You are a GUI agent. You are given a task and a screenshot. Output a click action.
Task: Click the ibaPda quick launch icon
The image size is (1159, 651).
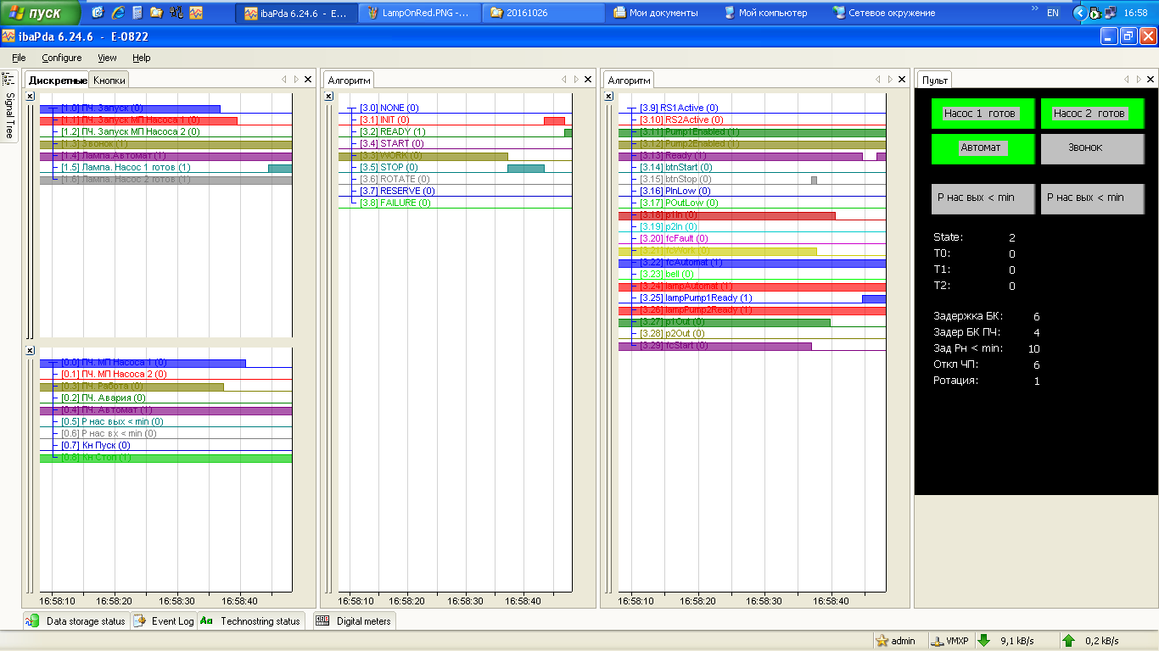point(196,13)
